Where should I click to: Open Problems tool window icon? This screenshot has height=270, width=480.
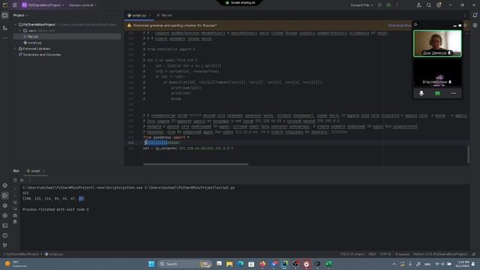[x=5, y=235]
